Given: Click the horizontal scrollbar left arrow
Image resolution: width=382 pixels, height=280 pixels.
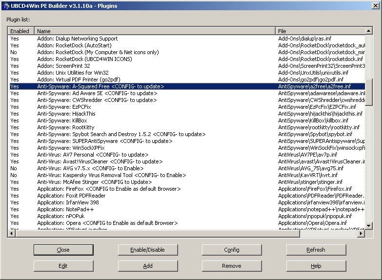Looking at the screenshot, I should coord(11,234).
